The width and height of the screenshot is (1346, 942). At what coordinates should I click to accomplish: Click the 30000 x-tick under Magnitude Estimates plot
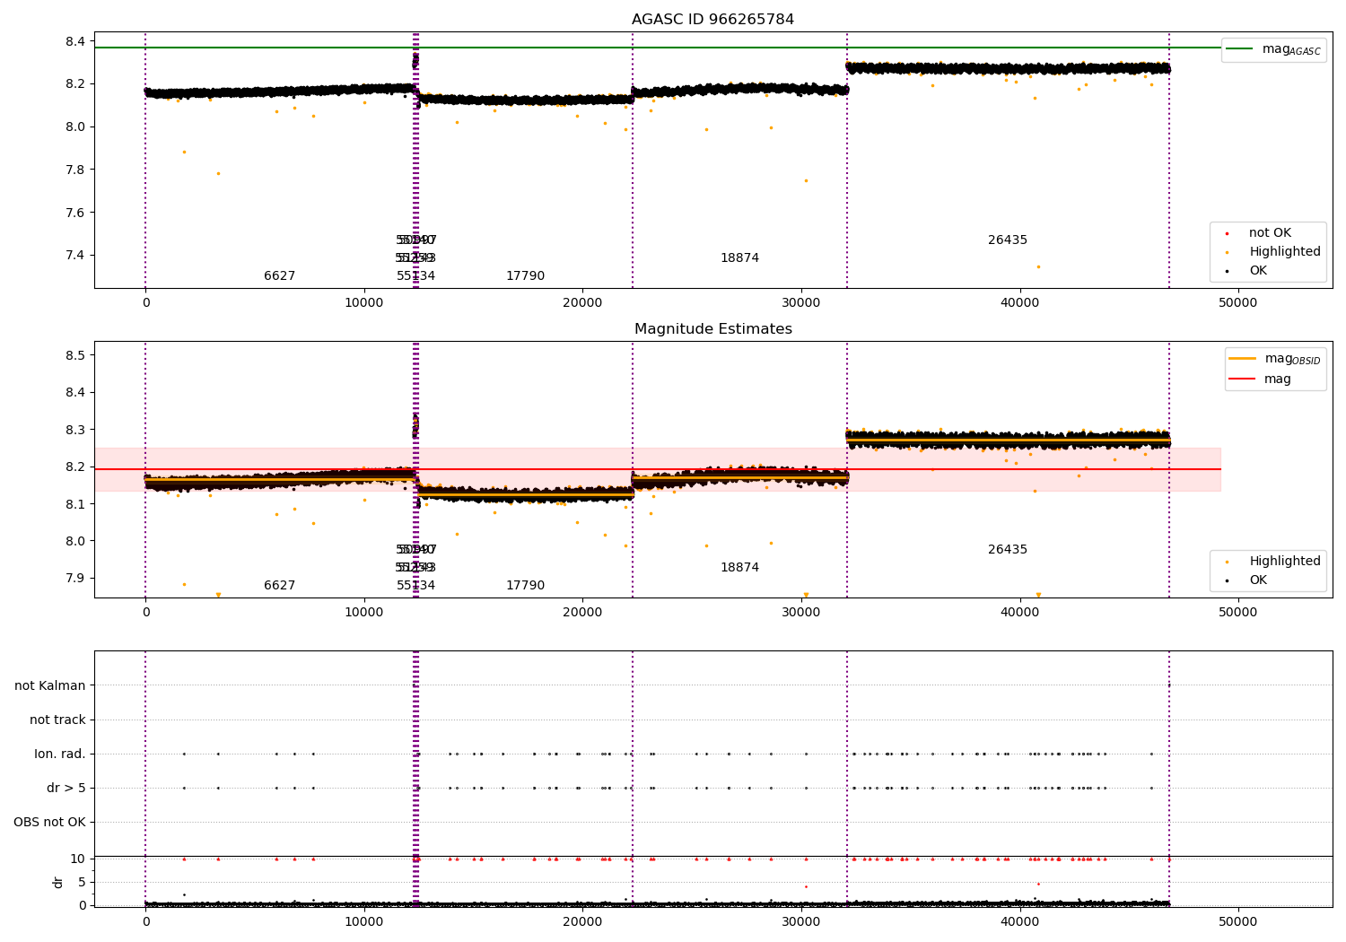pyautogui.click(x=800, y=613)
